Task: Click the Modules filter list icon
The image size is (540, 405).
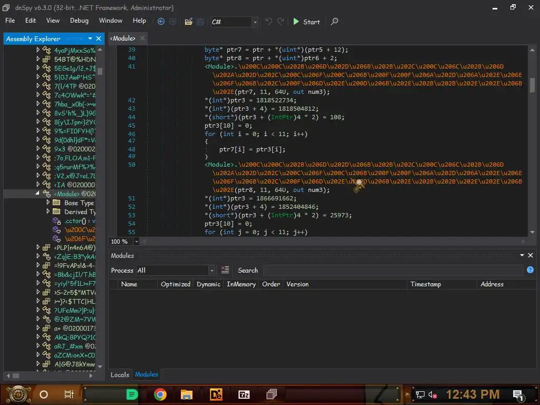Action: tap(225, 270)
